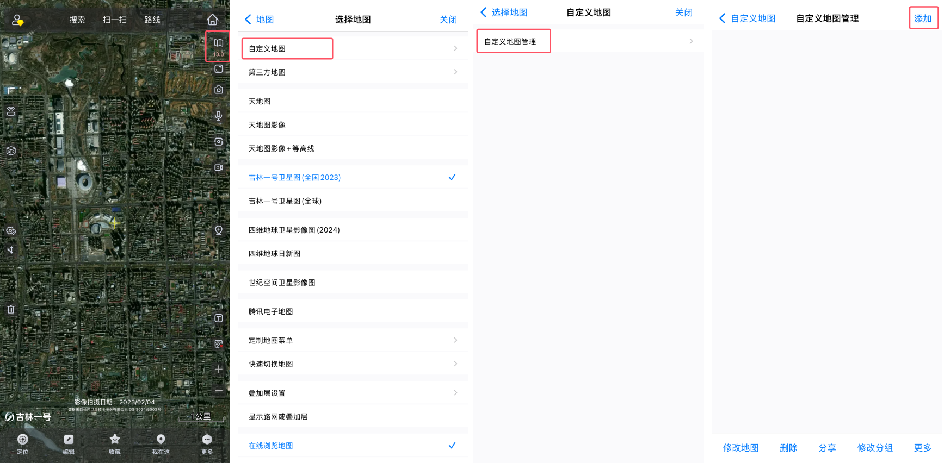Tap the add location marker icon

(219, 230)
